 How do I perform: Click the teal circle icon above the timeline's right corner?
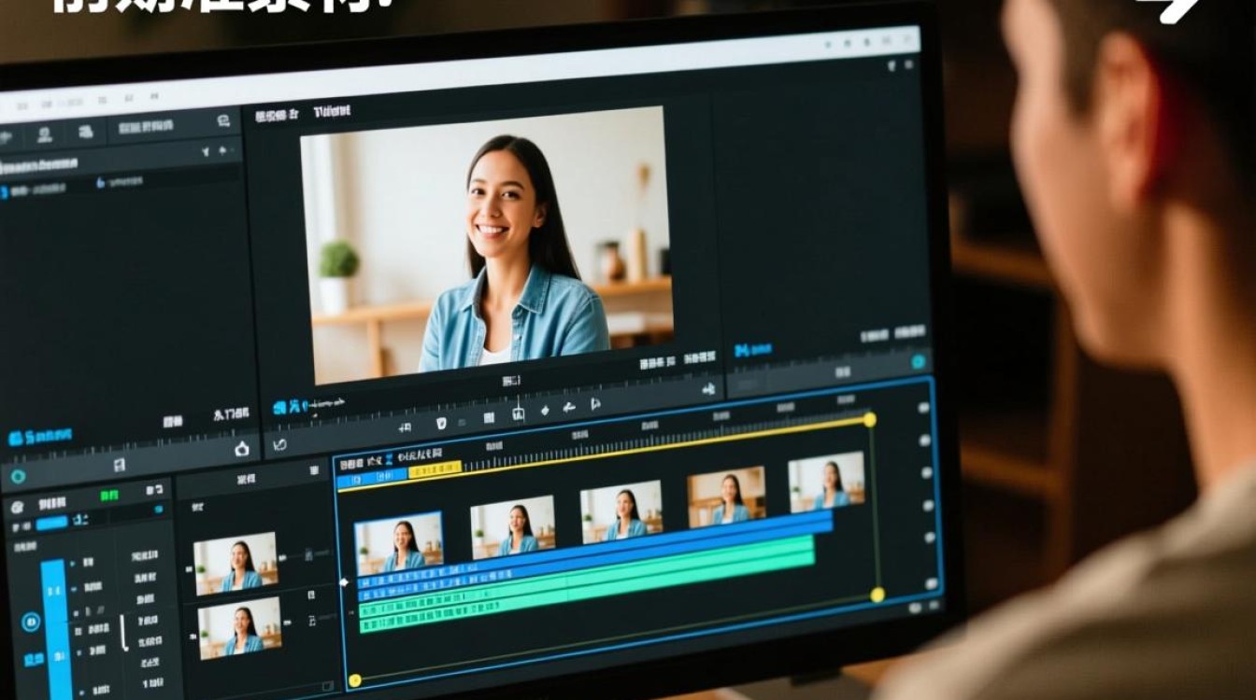point(918,361)
